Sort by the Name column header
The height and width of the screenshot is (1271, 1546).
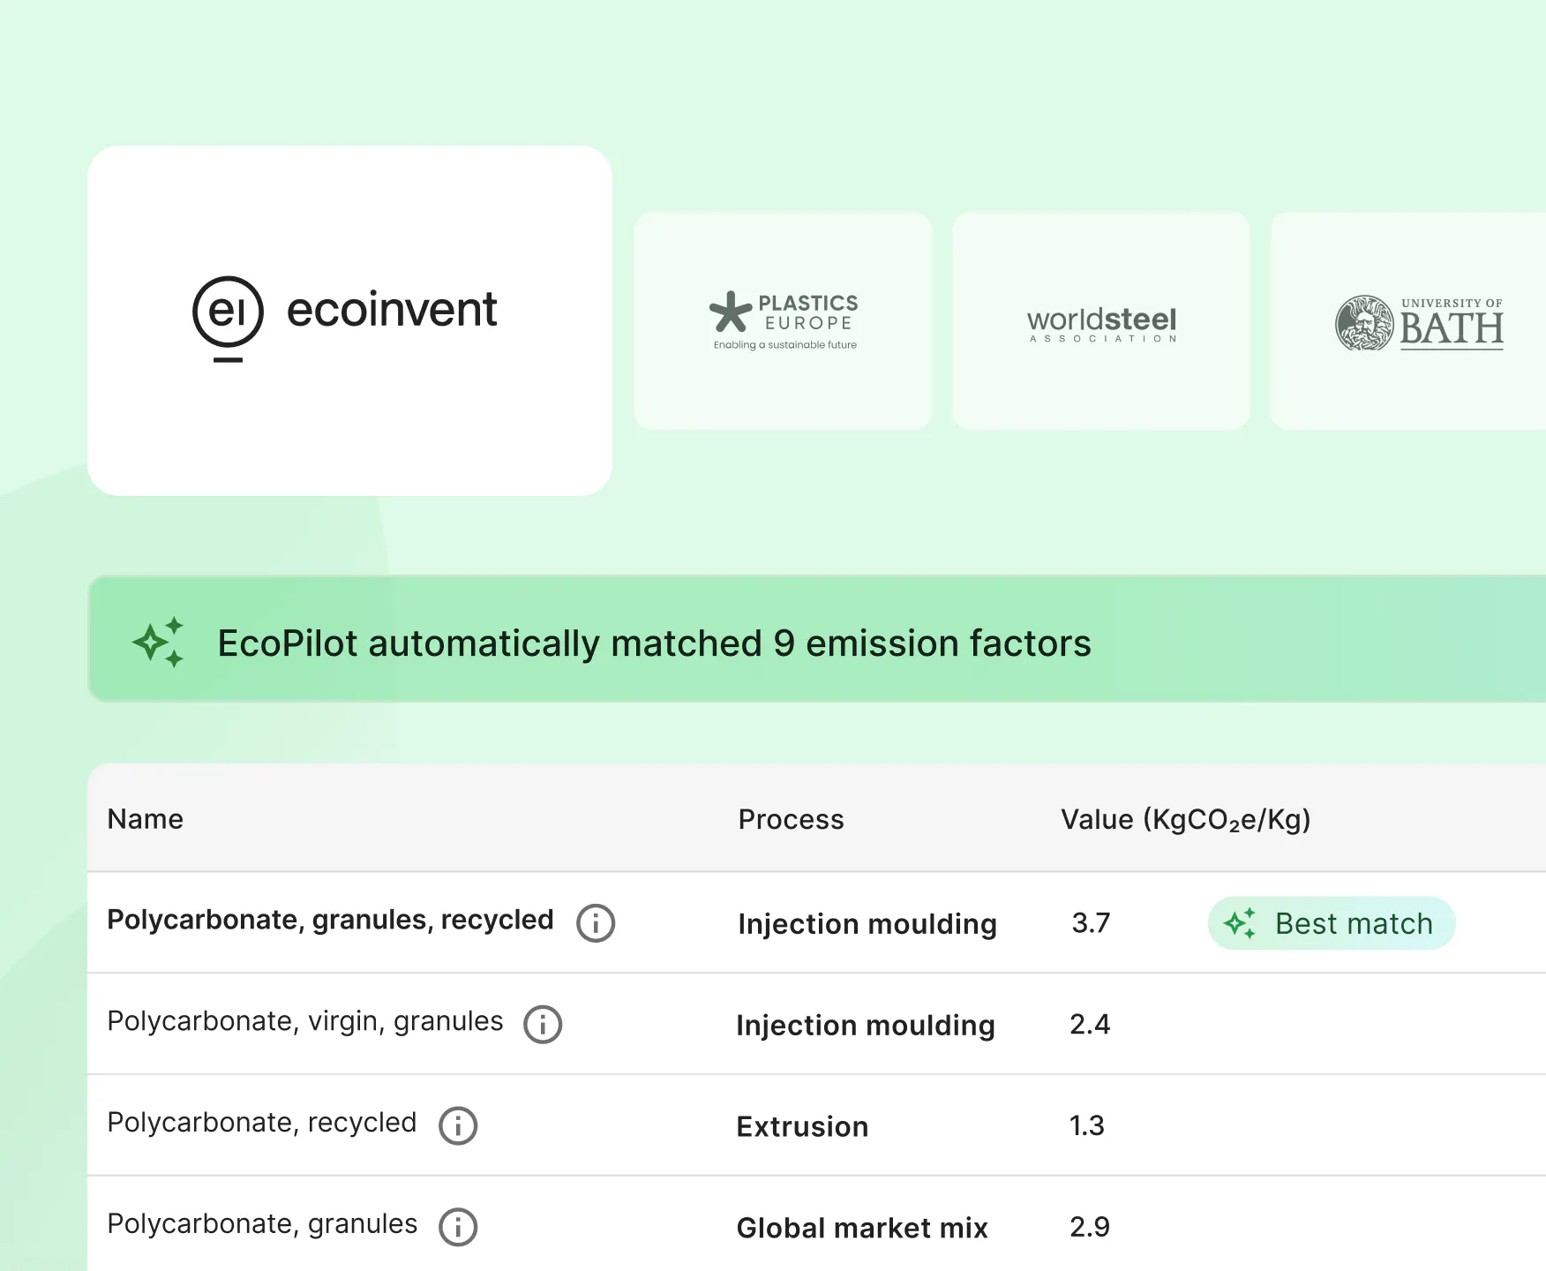coord(146,819)
